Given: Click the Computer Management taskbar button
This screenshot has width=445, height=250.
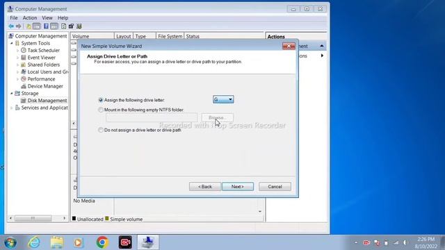Looking at the screenshot, I should (x=148, y=242).
